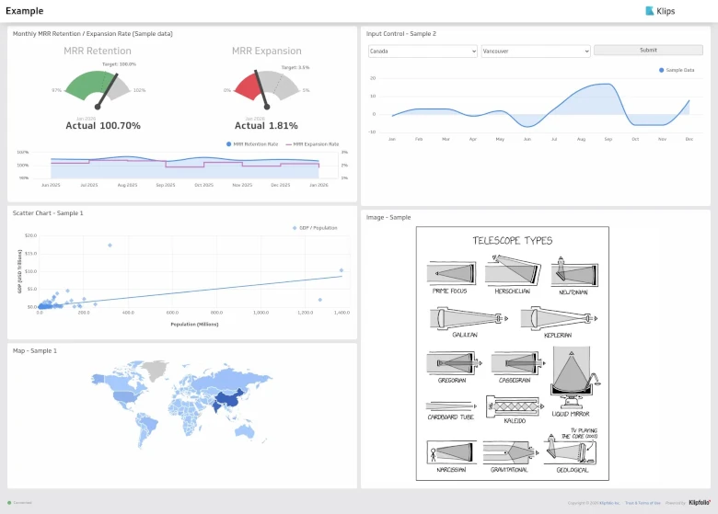Toggle the GDP / Population legend entry
718x514 pixels.
(313, 227)
